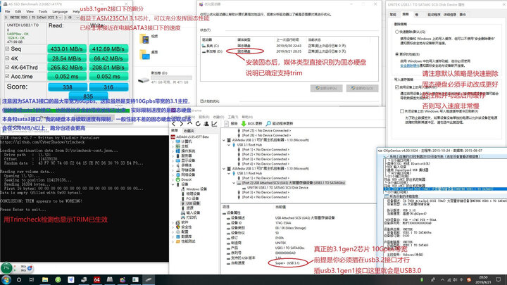Open the Language menu in AS SSD

60,11
